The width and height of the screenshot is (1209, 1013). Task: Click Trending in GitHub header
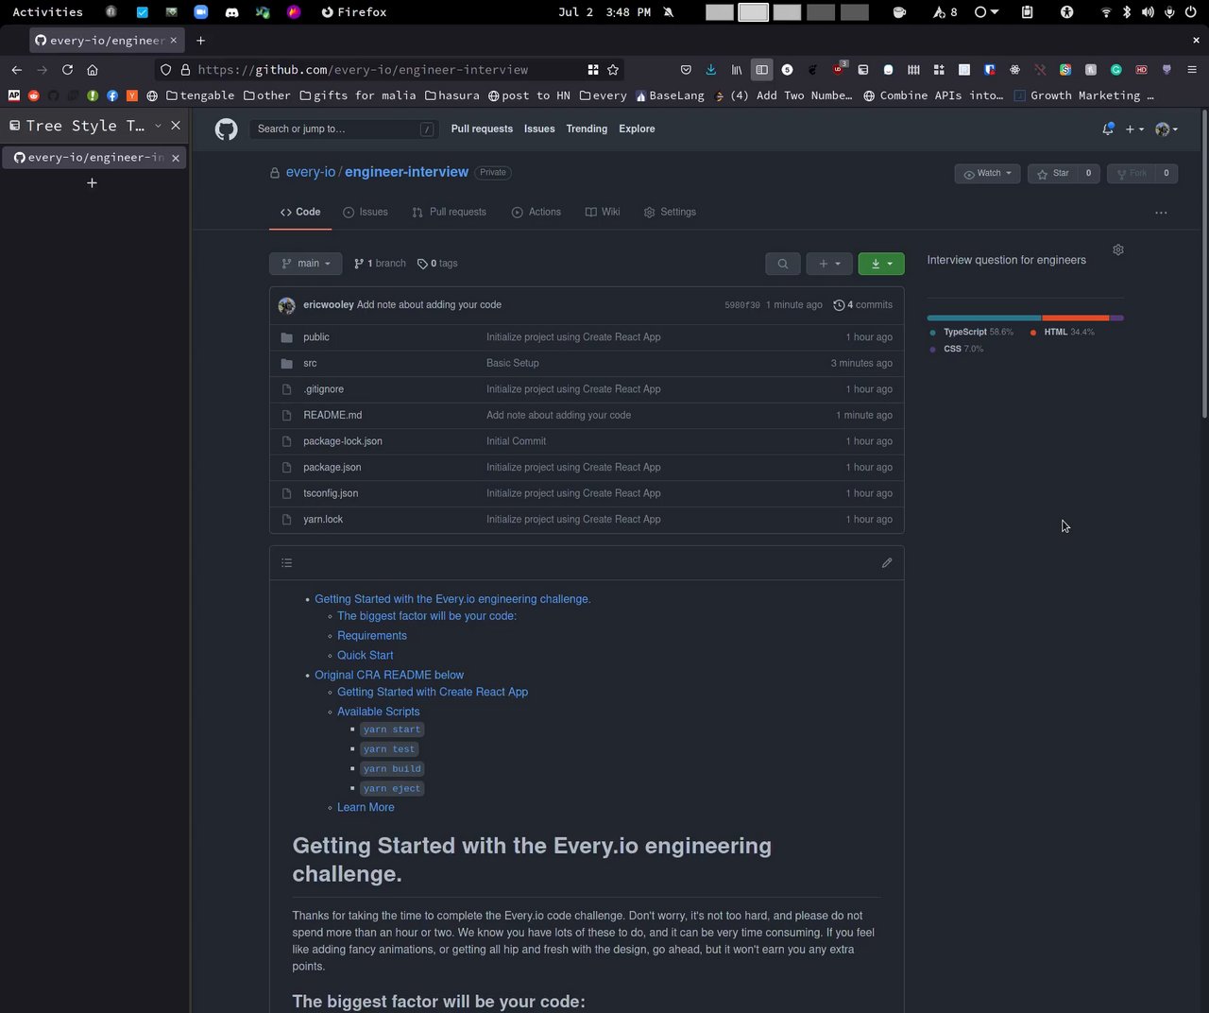587,129
